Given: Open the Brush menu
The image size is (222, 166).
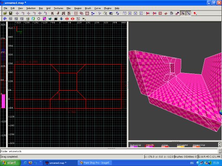Looking at the screenshot, I should 88,8.
